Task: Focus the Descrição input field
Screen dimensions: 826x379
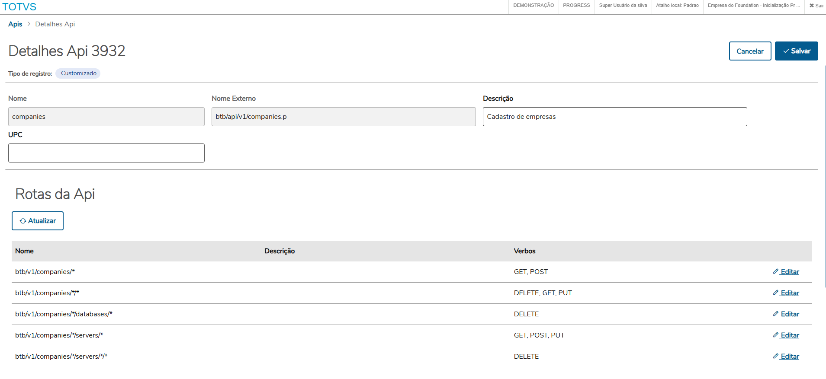Action: point(614,117)
